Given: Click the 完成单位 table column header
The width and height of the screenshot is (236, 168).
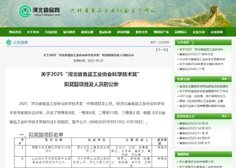Looking at the screenshot, I should click(97, 140).
